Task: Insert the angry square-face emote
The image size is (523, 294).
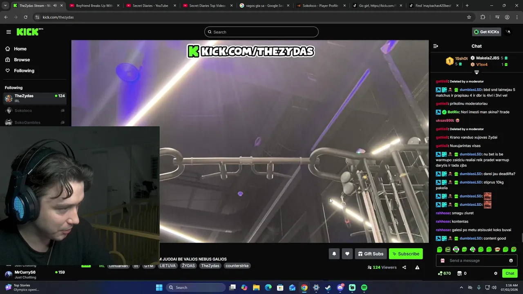Action: point(448,249)
